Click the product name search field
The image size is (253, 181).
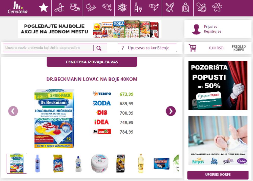click(x=48, y=48)
